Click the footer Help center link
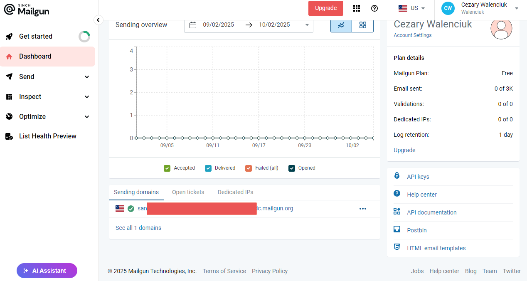 point(444,271)
